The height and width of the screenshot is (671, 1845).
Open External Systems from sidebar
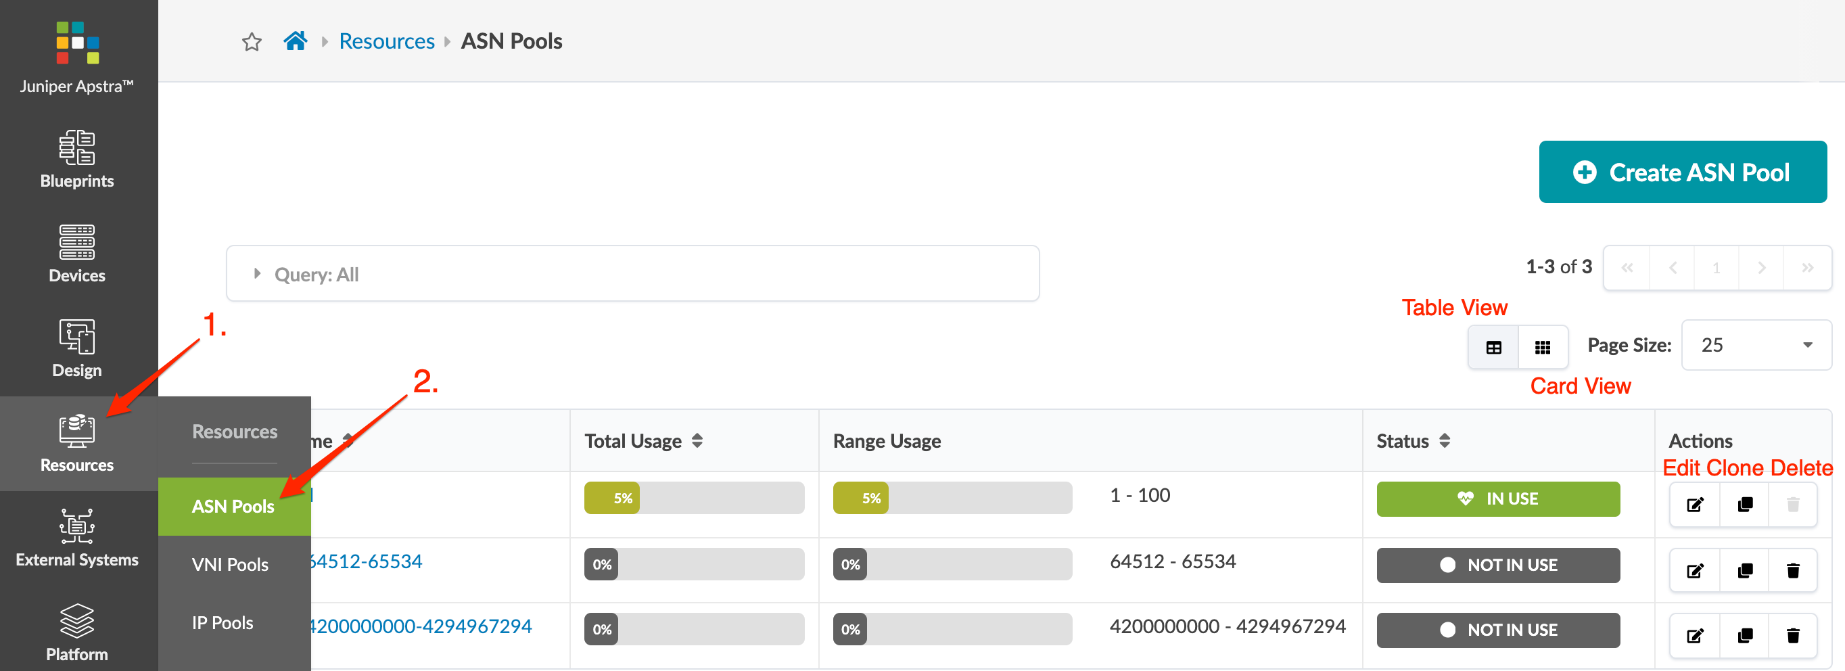point(76,537)
